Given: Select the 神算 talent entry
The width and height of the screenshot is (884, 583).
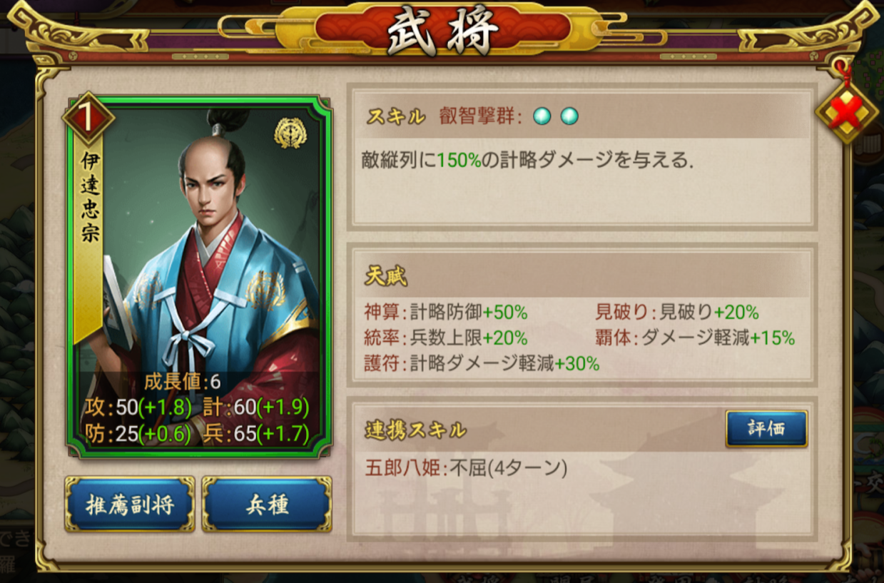Looking at the screenshot, I should coord(446,313).
